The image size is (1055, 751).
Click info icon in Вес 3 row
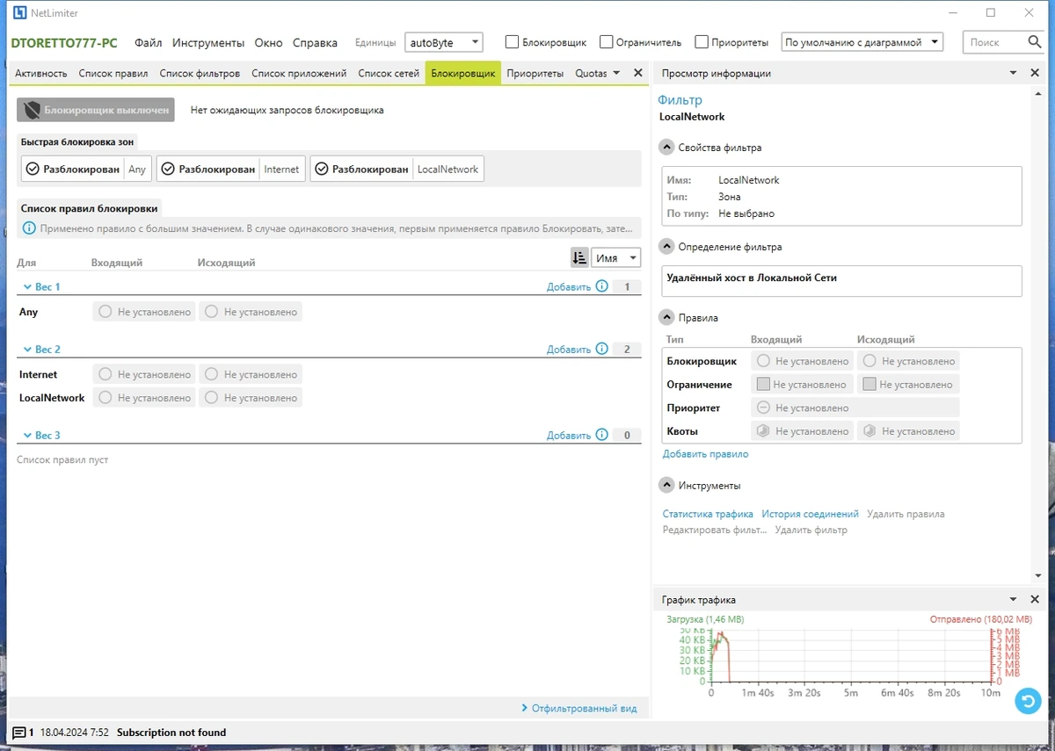[601, 435]
